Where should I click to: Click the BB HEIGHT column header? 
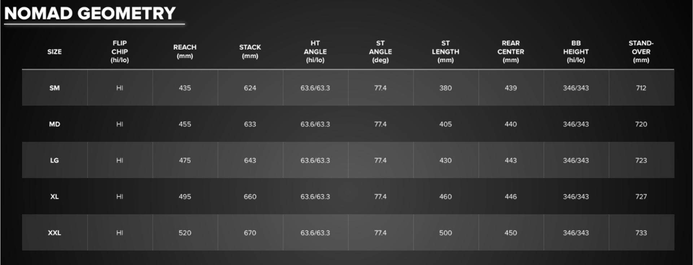tap(576, 52)
